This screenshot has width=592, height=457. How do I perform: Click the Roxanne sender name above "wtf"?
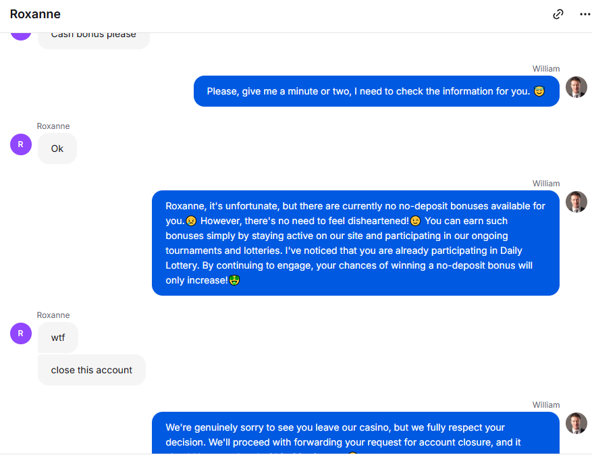[x=53, y=315]
